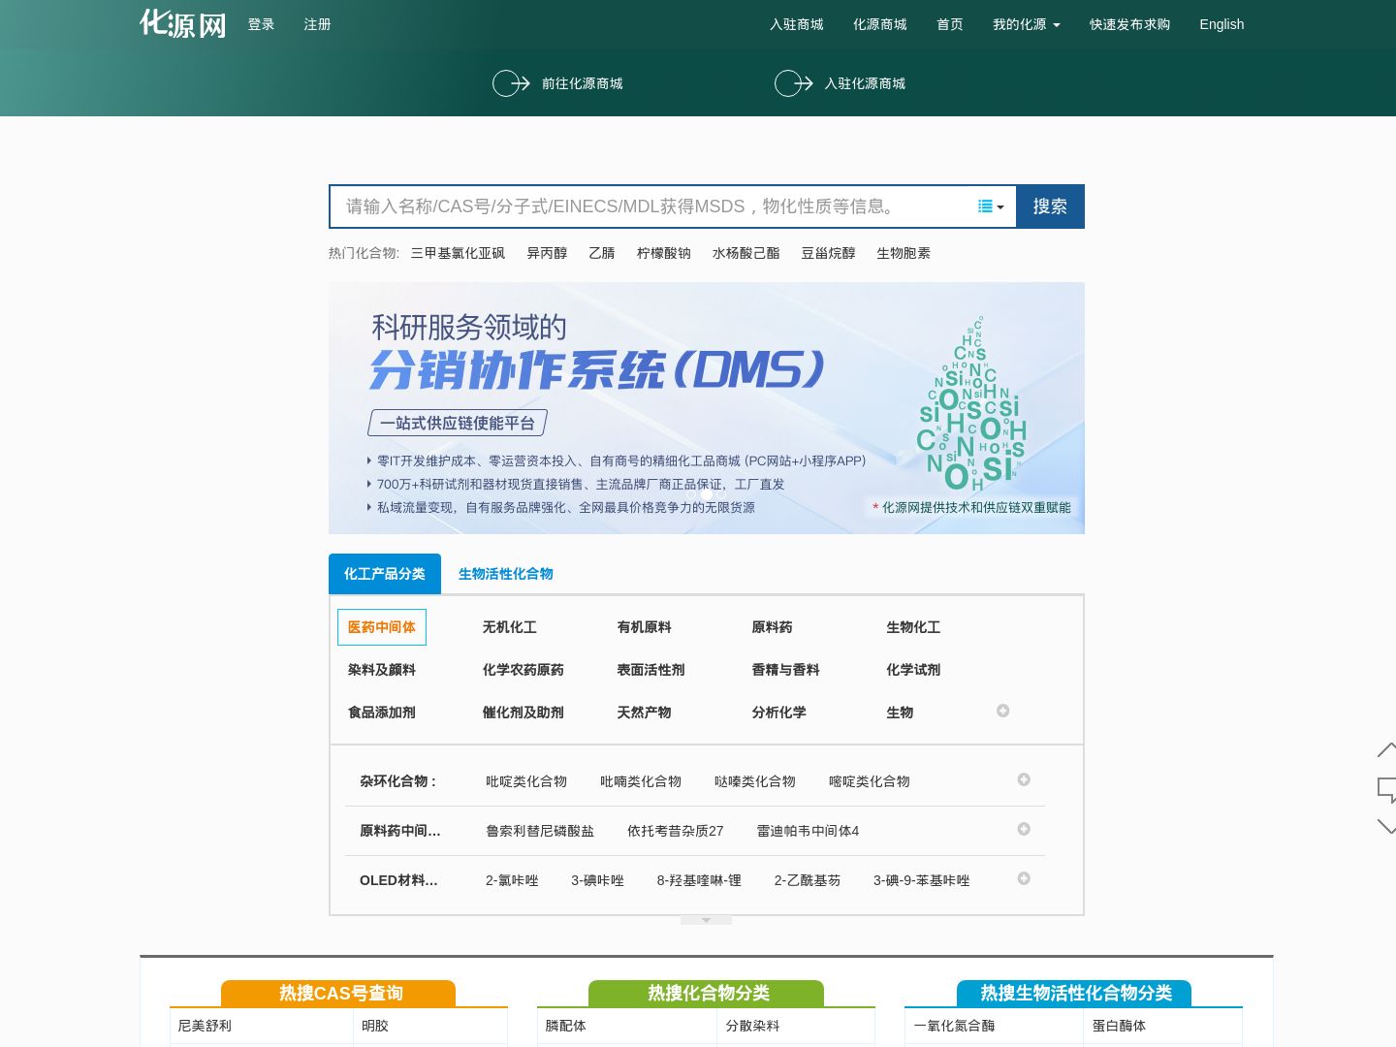Choose the 有机原料 category

(645, 627)
